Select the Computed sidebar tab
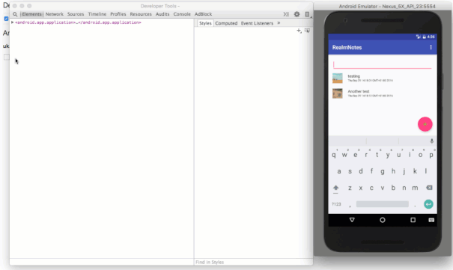Image resolution: width=453 pixels, height=270 pixels. (226, 23)
